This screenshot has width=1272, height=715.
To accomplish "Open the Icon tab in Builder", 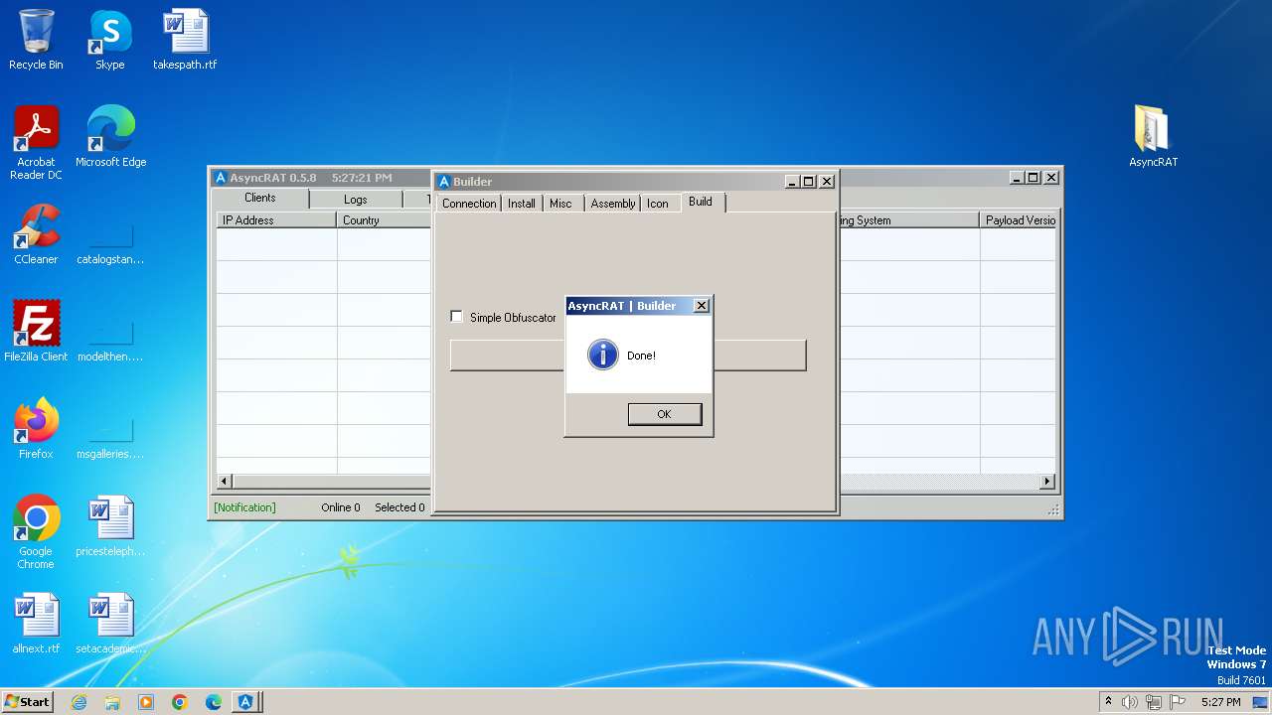I will click(x=658, y=204).
